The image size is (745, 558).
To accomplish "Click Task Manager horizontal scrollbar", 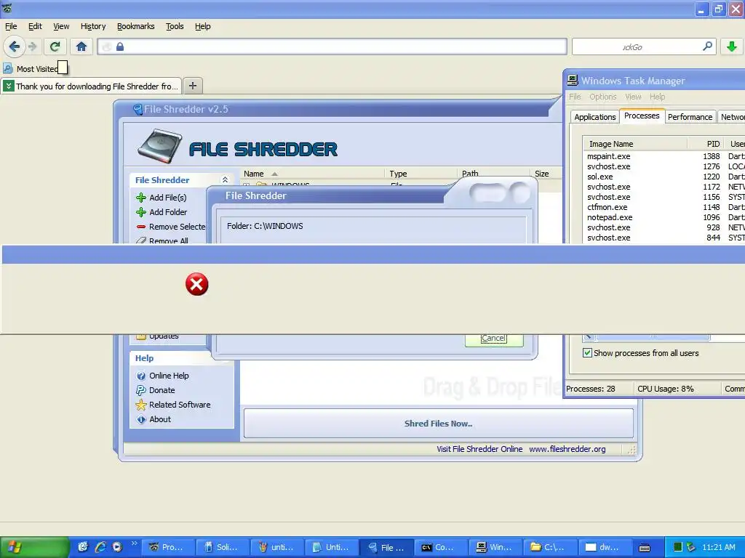I will pos(653,337).
